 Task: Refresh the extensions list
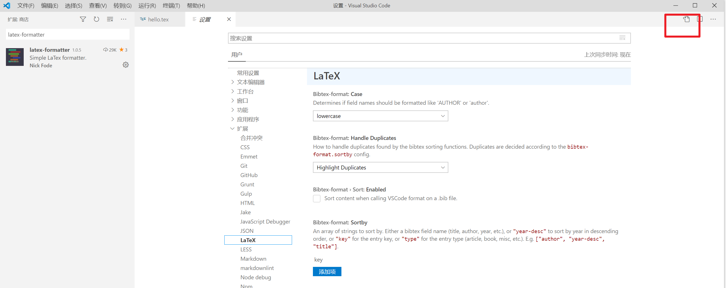coord(96,19)
